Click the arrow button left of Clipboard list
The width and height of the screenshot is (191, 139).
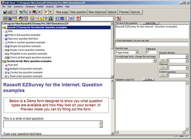(163, 68)
